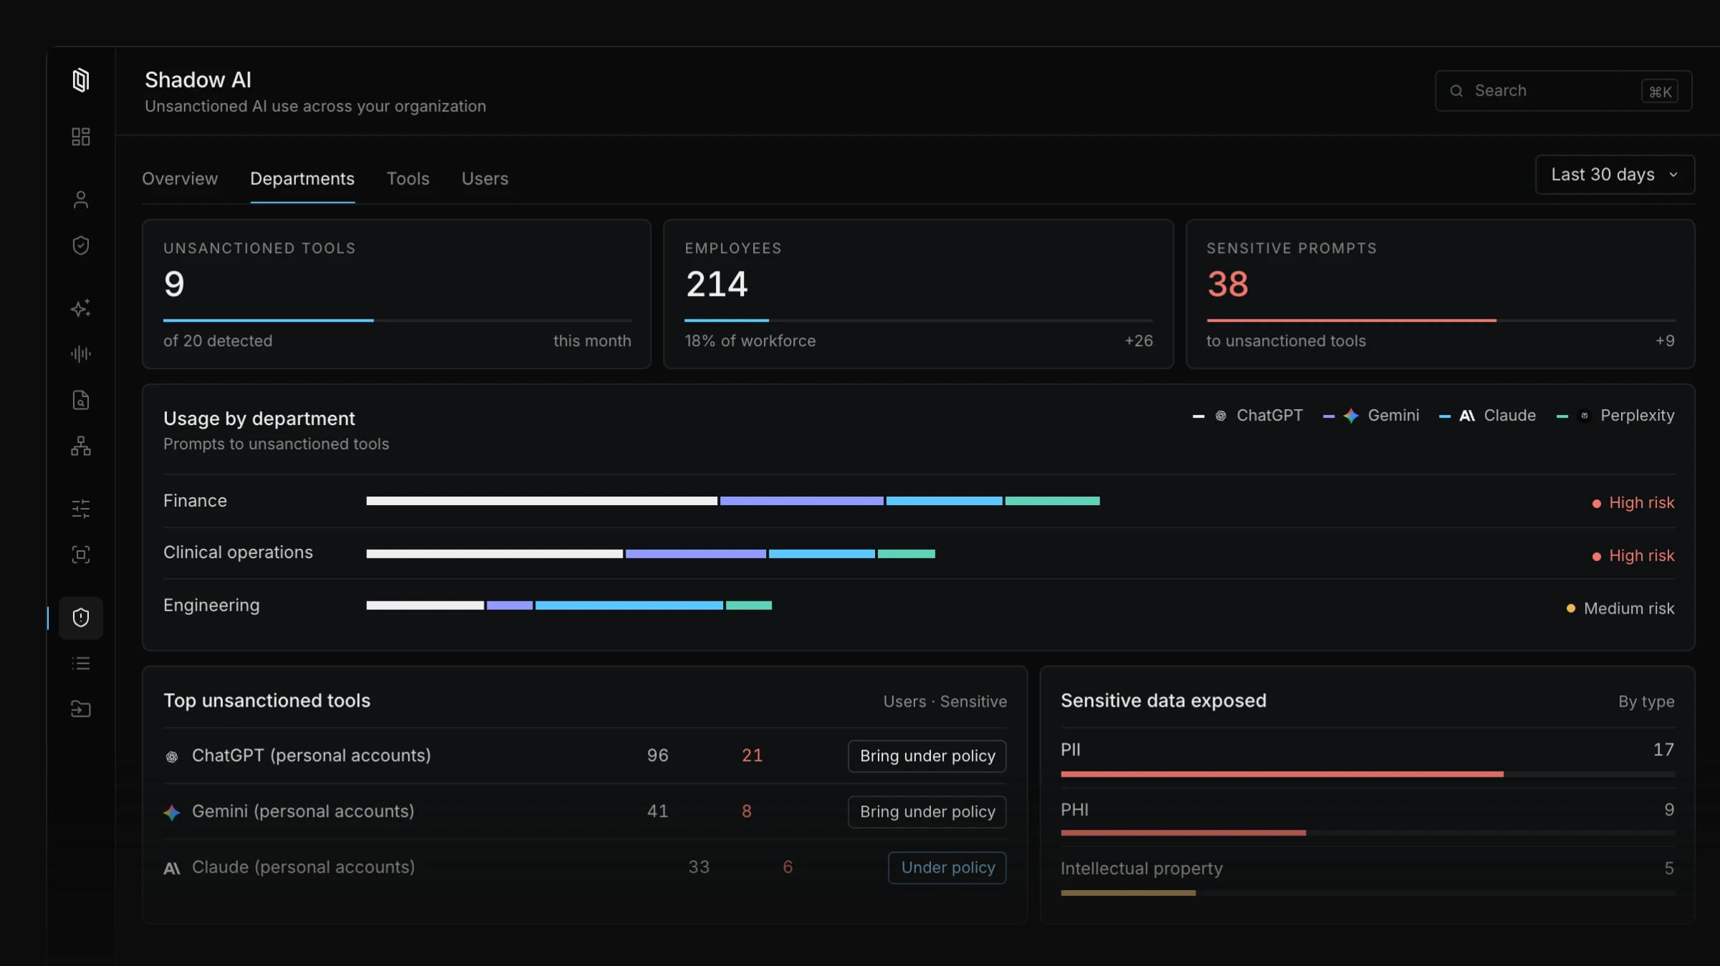Open the document search icon in sidebar
This screenshot has width=1720, height=966.
(81, 400)
